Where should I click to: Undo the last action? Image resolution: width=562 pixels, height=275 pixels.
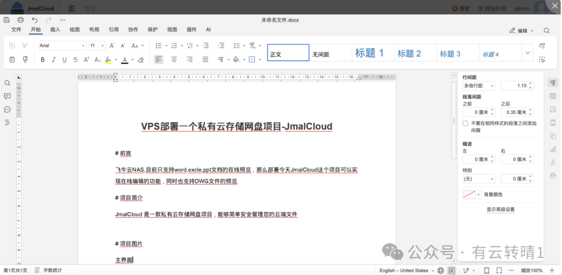click(34, 20)
